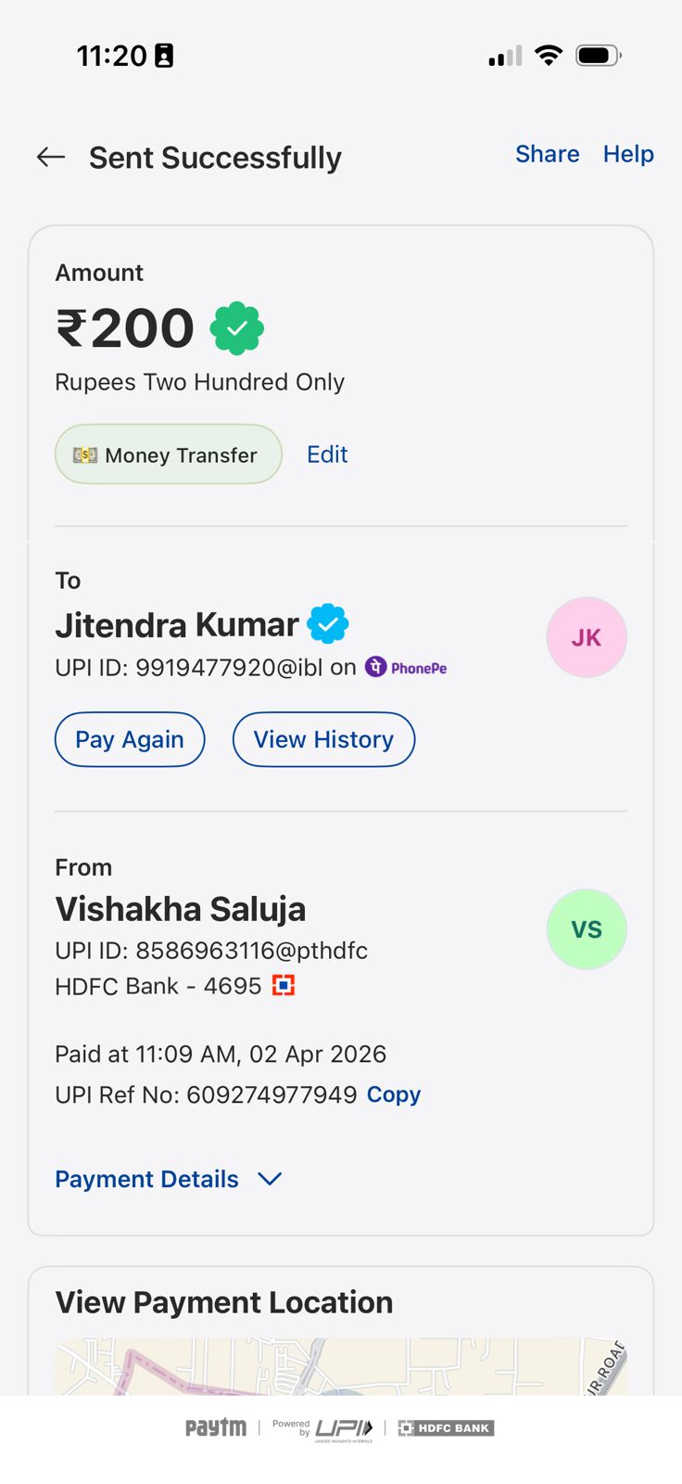Screen dimensions: 682x1484
Task: Tap the battery icon in status bar
Action: click(x=598, y=56)
